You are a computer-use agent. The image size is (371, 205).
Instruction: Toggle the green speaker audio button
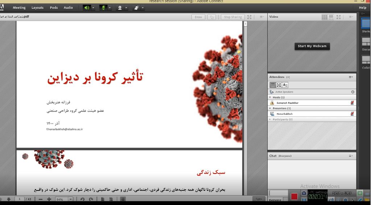pyautogui.click(x=87, y=8)
